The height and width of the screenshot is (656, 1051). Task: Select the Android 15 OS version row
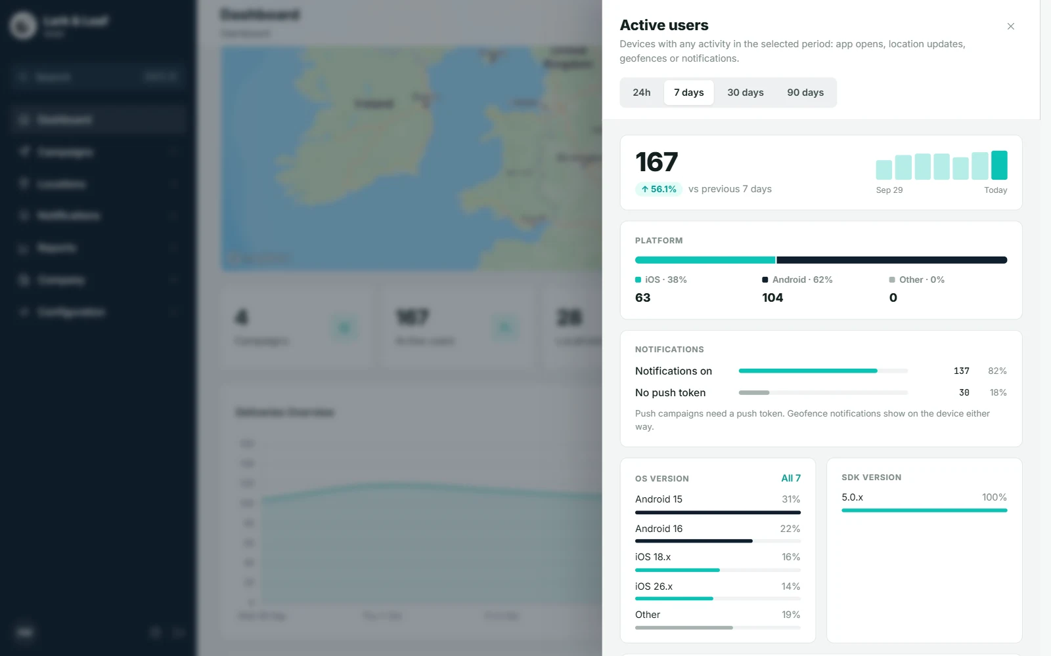(x=717, y=504)
